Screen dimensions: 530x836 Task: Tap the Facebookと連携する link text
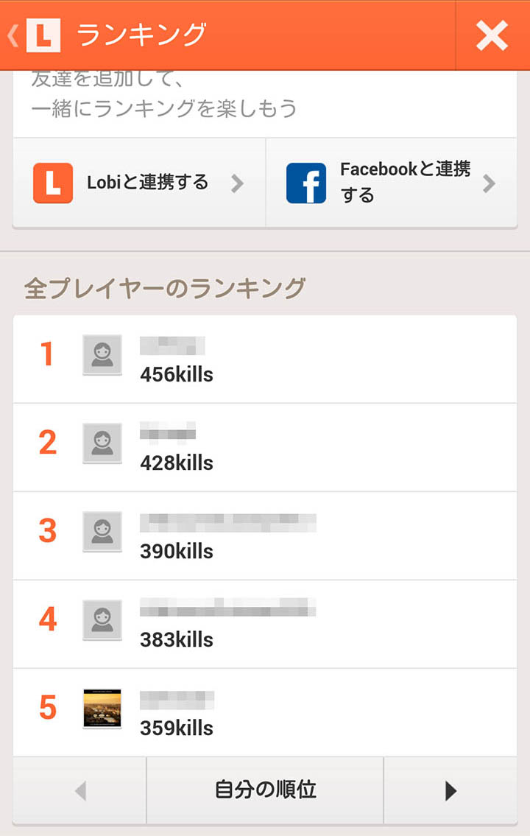pyautogui.click(x=405, y=182)
